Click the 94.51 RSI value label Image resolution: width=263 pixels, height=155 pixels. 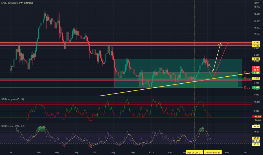pos(256,127)
